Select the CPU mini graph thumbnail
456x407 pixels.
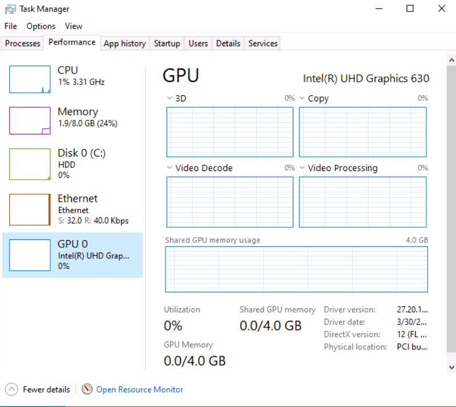tap(30, 79)
